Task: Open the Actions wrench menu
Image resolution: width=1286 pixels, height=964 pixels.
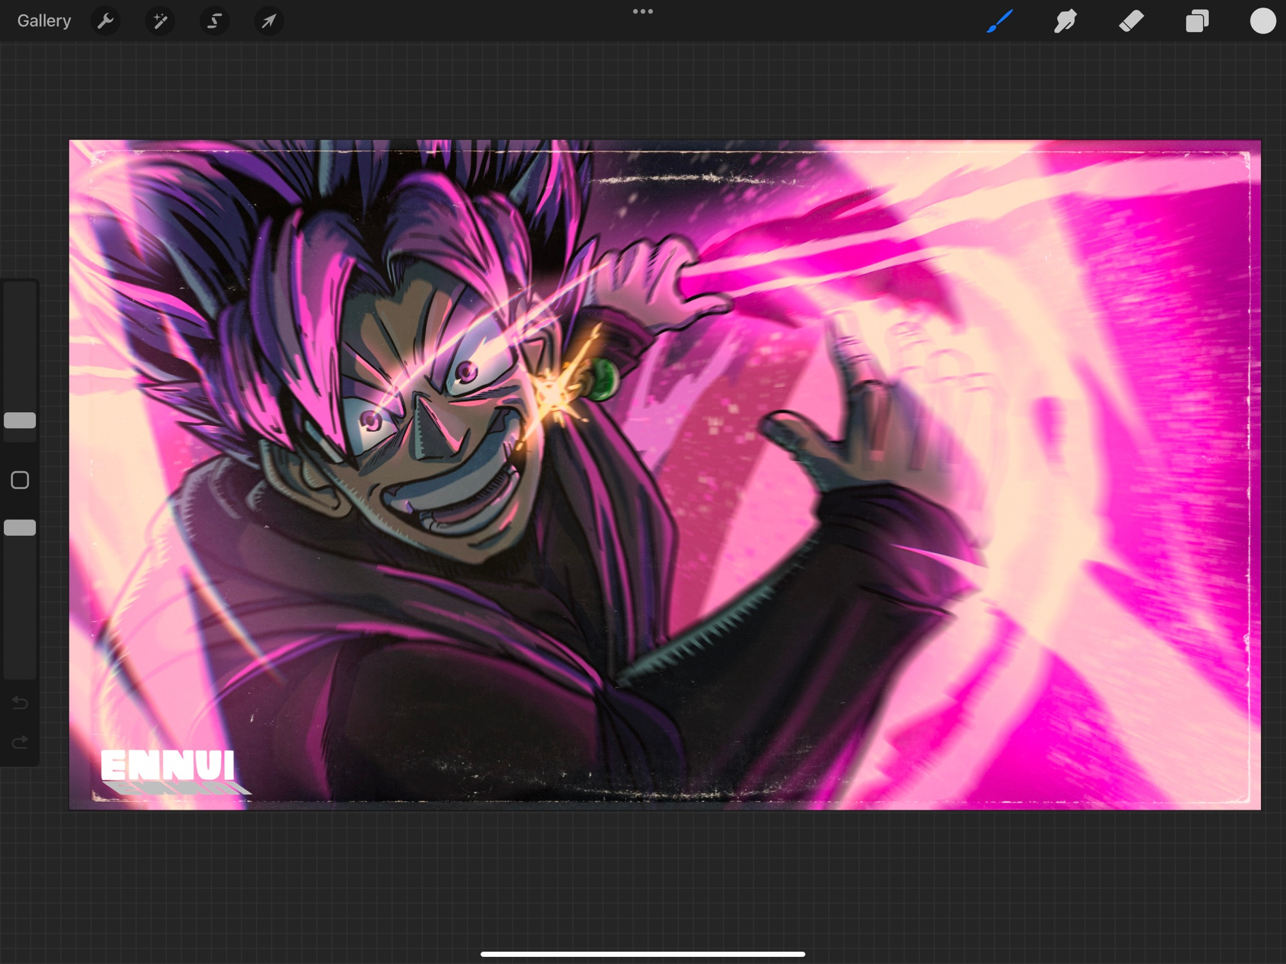Action: [x=105, y=21]
